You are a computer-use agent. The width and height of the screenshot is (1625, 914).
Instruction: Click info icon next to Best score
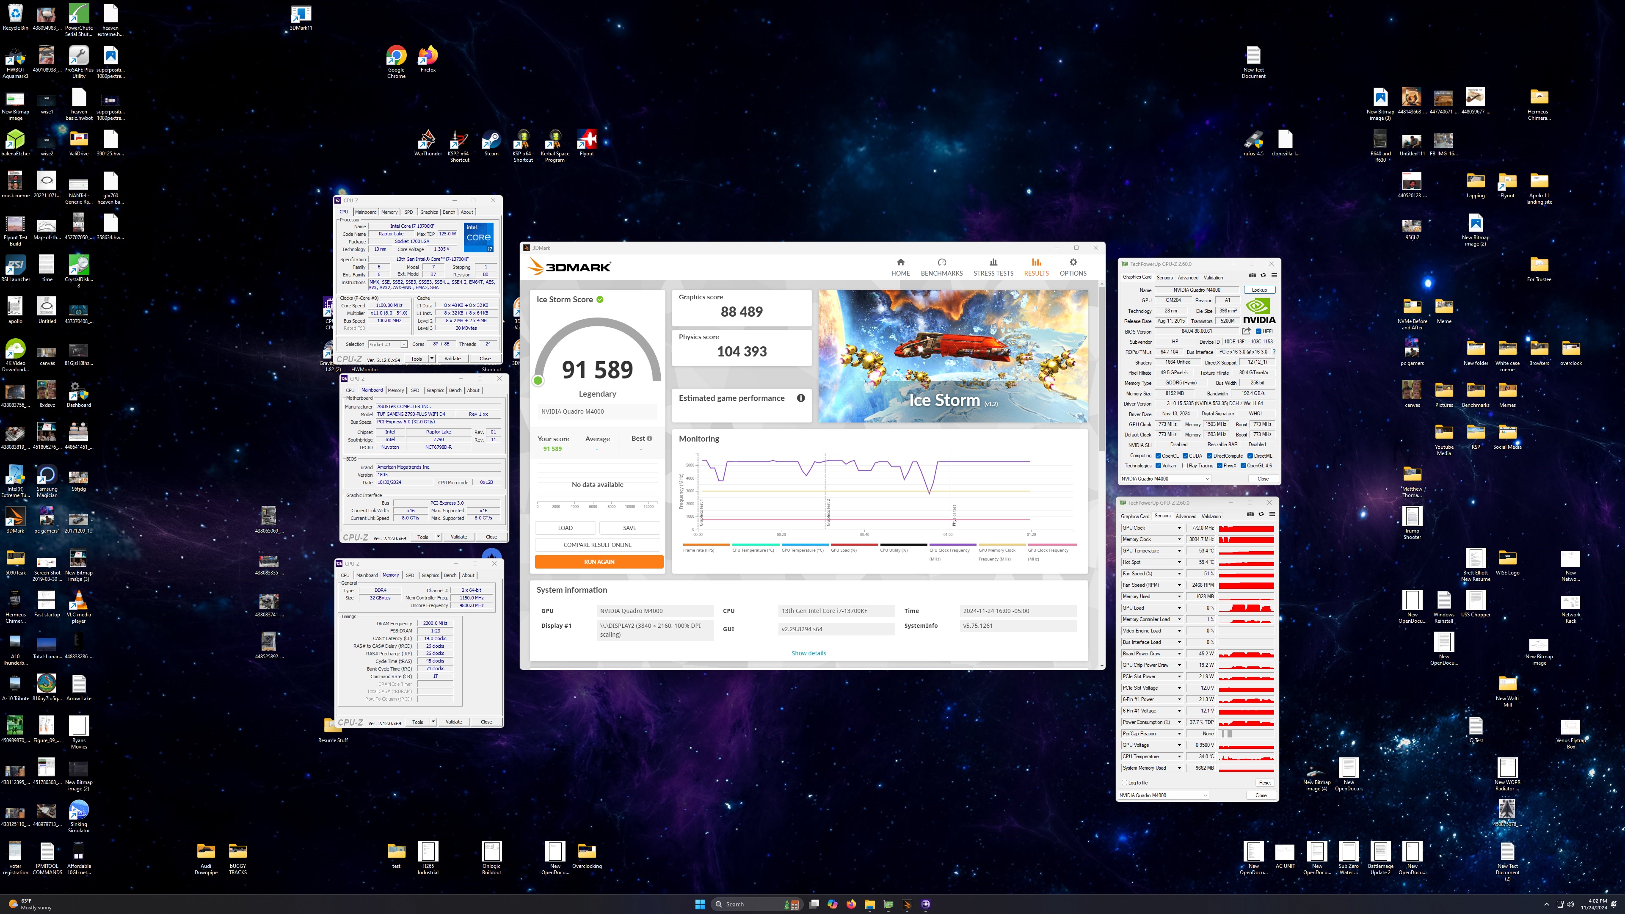[x=649, y=439]
